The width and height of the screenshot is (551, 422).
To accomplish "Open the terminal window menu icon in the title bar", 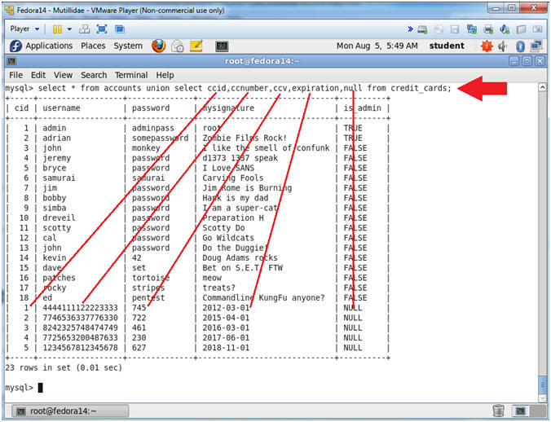I will coord(11,61).
